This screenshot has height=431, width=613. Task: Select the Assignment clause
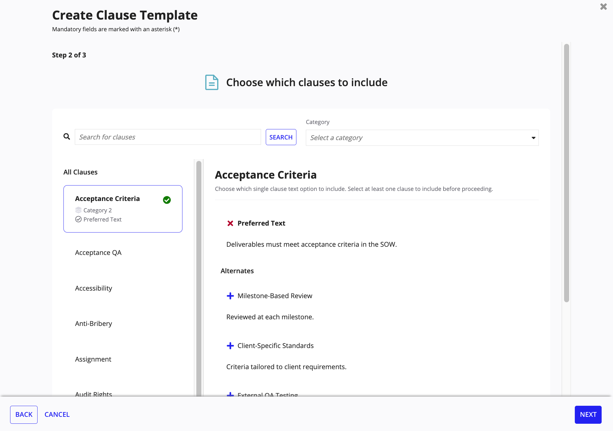pos(93,359)
